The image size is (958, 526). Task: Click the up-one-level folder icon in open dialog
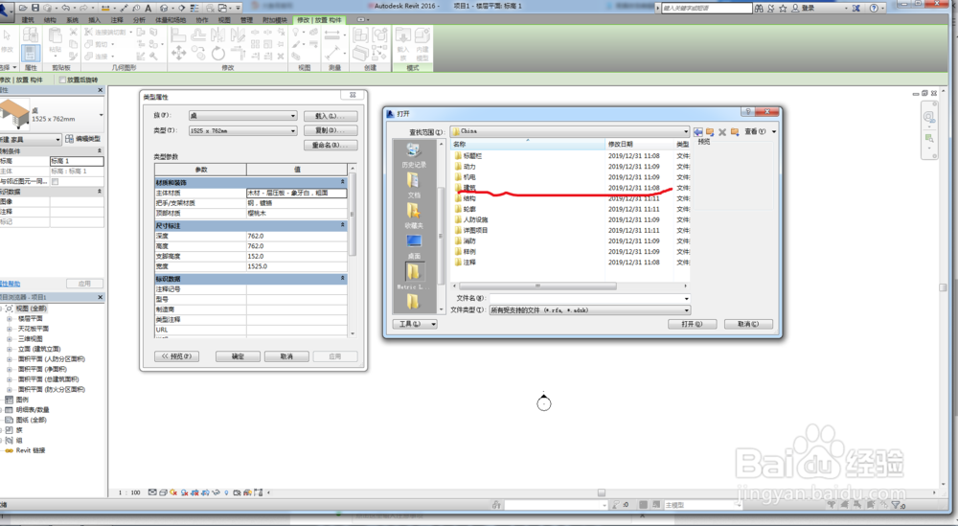pos(710,132)
